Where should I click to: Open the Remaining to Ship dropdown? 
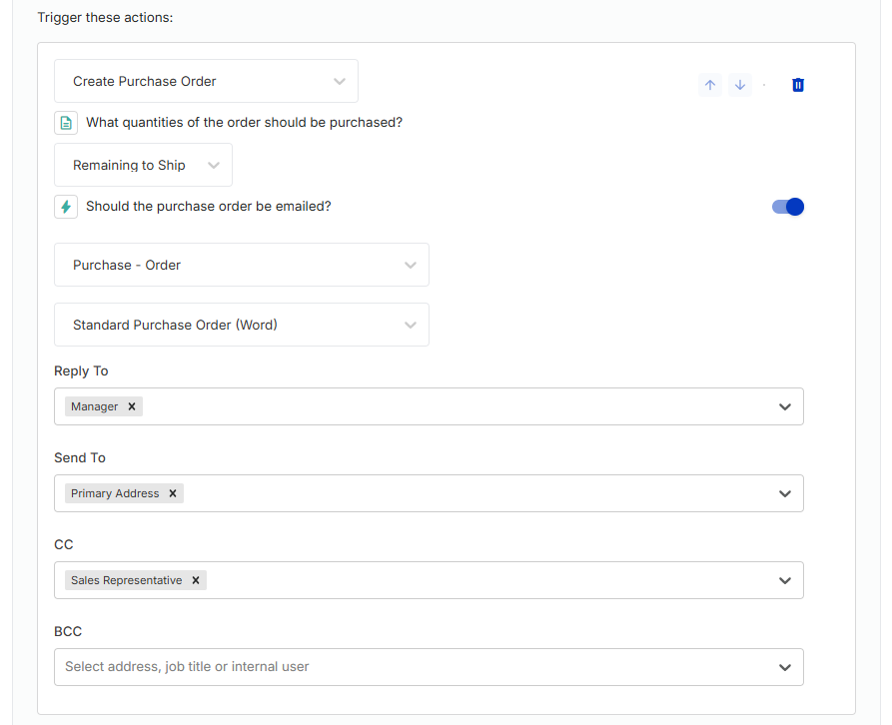click(x=144, y=165)
